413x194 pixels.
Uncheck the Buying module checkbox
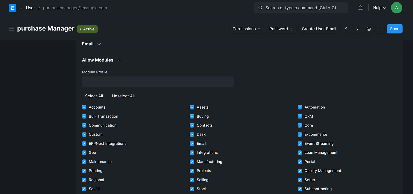pos(192,116)
